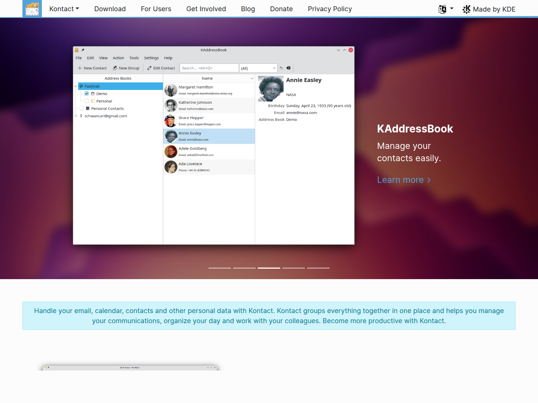Click the New Group button

(x=126, y=68)
